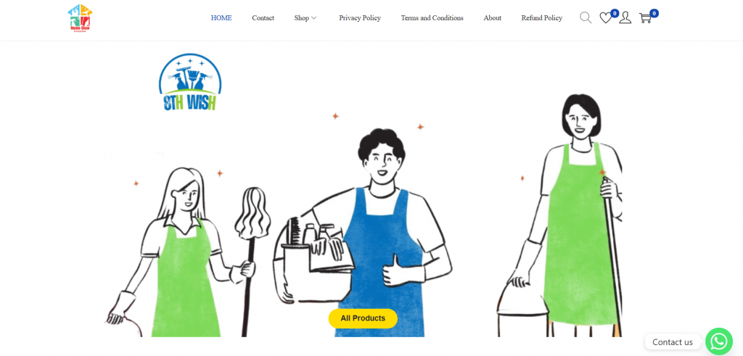Image resolution: width=743 pixels, height=356 pixels.
Task: Navigate to the About page
Action: tap(493, 18)
